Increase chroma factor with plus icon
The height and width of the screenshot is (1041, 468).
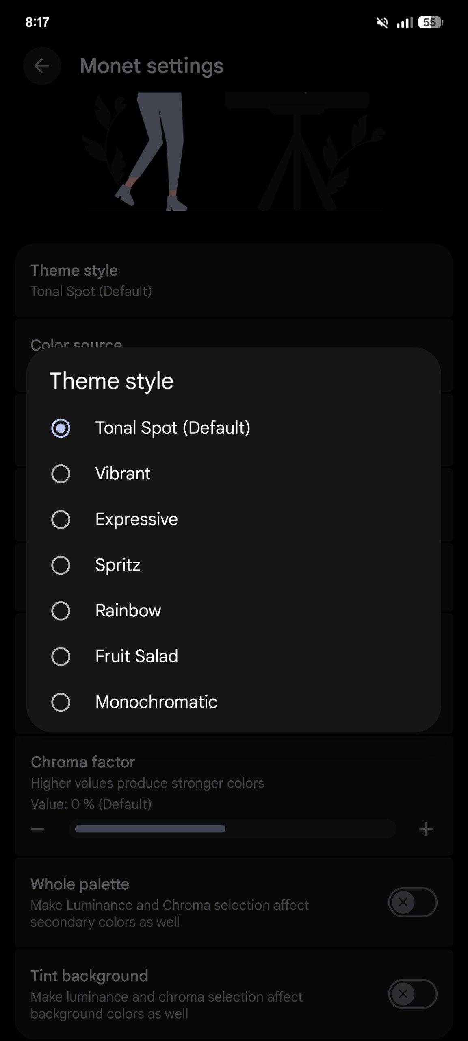click(426, 829)
